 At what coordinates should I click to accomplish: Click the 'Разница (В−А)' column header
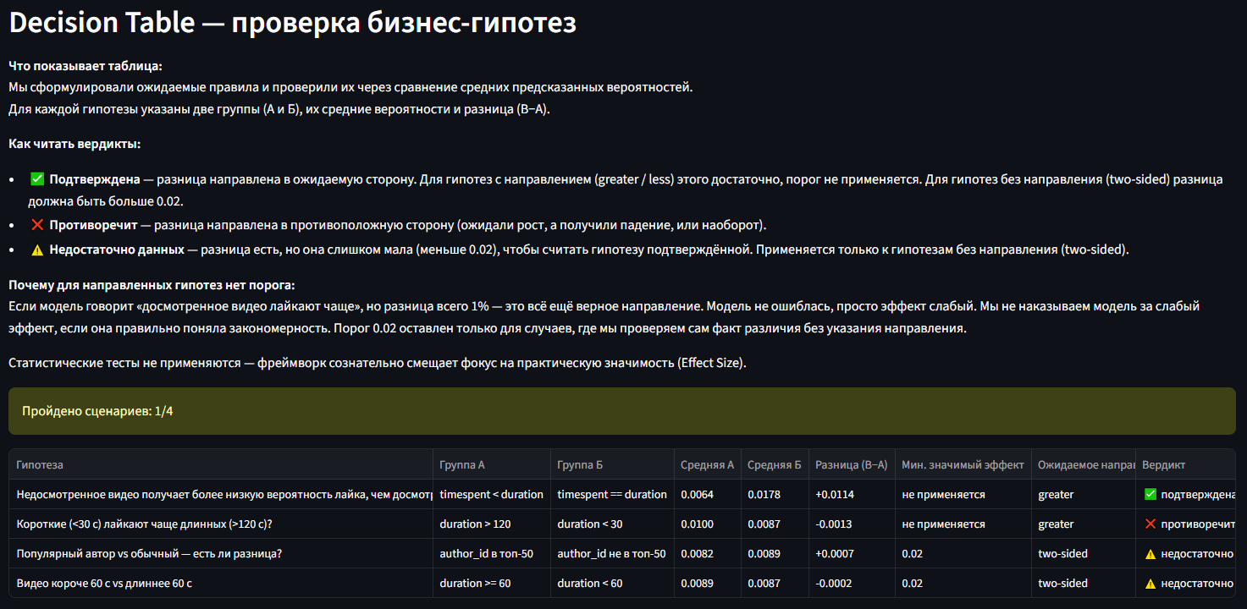pos(852,465)
